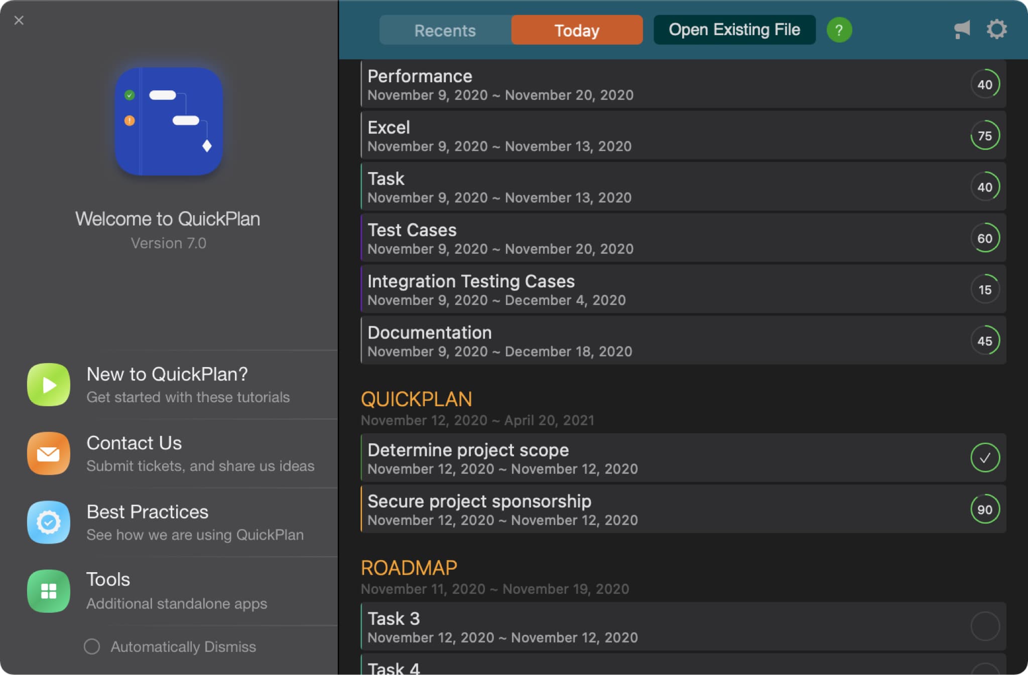Open settings via the gear icon
Viewport: 1028px width, 675px height.
coord(996,29)
